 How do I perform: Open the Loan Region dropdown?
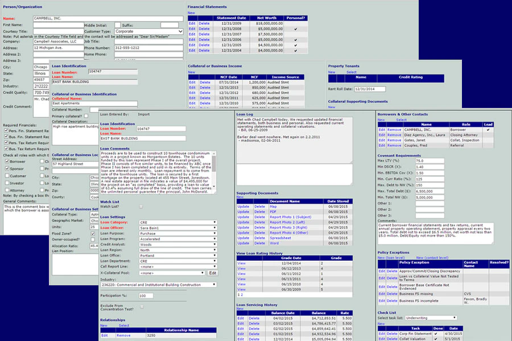178,250
